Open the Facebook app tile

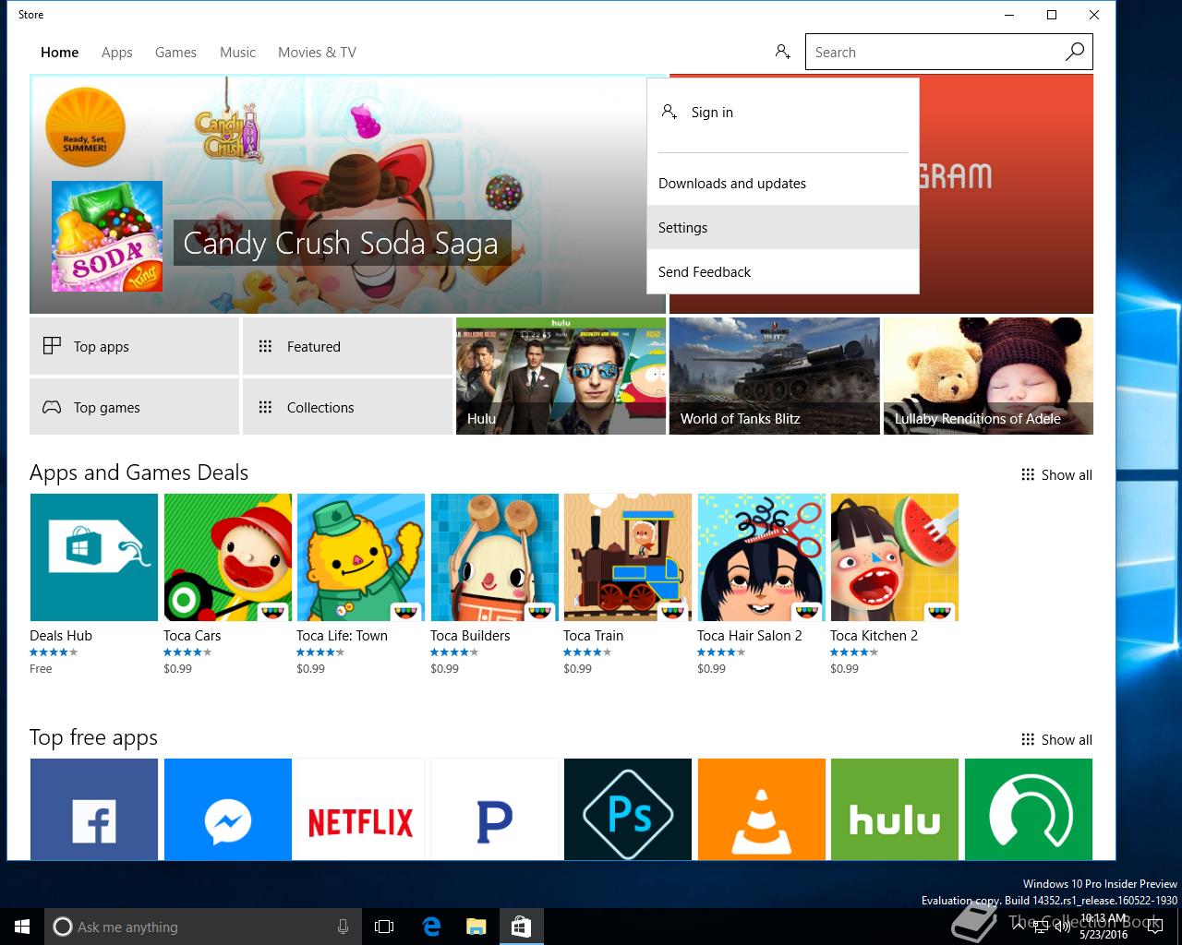(x=94, y=809)
